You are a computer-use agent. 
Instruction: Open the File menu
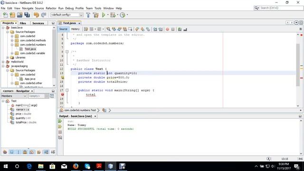pyautogui.click(x=3, y=9)
